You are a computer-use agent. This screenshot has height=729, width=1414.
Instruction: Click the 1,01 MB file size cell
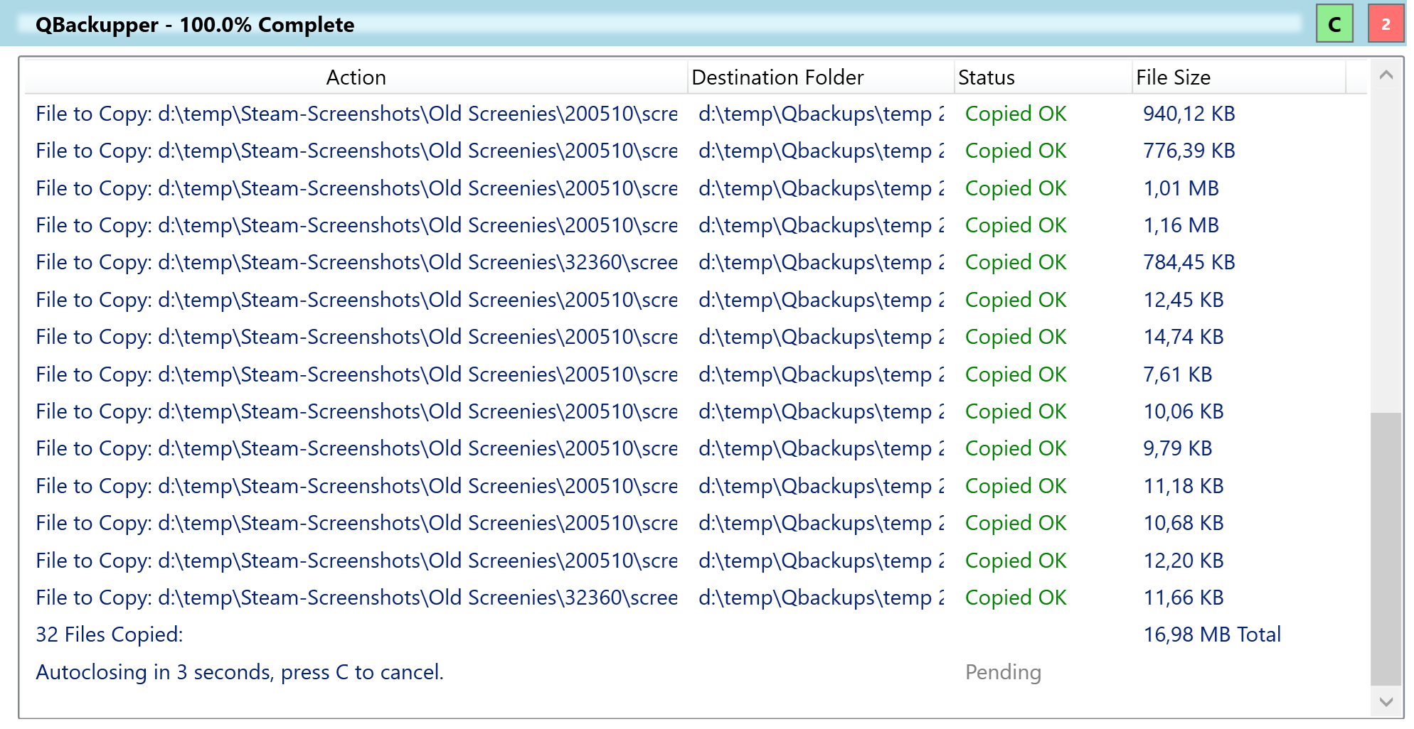1181,188
